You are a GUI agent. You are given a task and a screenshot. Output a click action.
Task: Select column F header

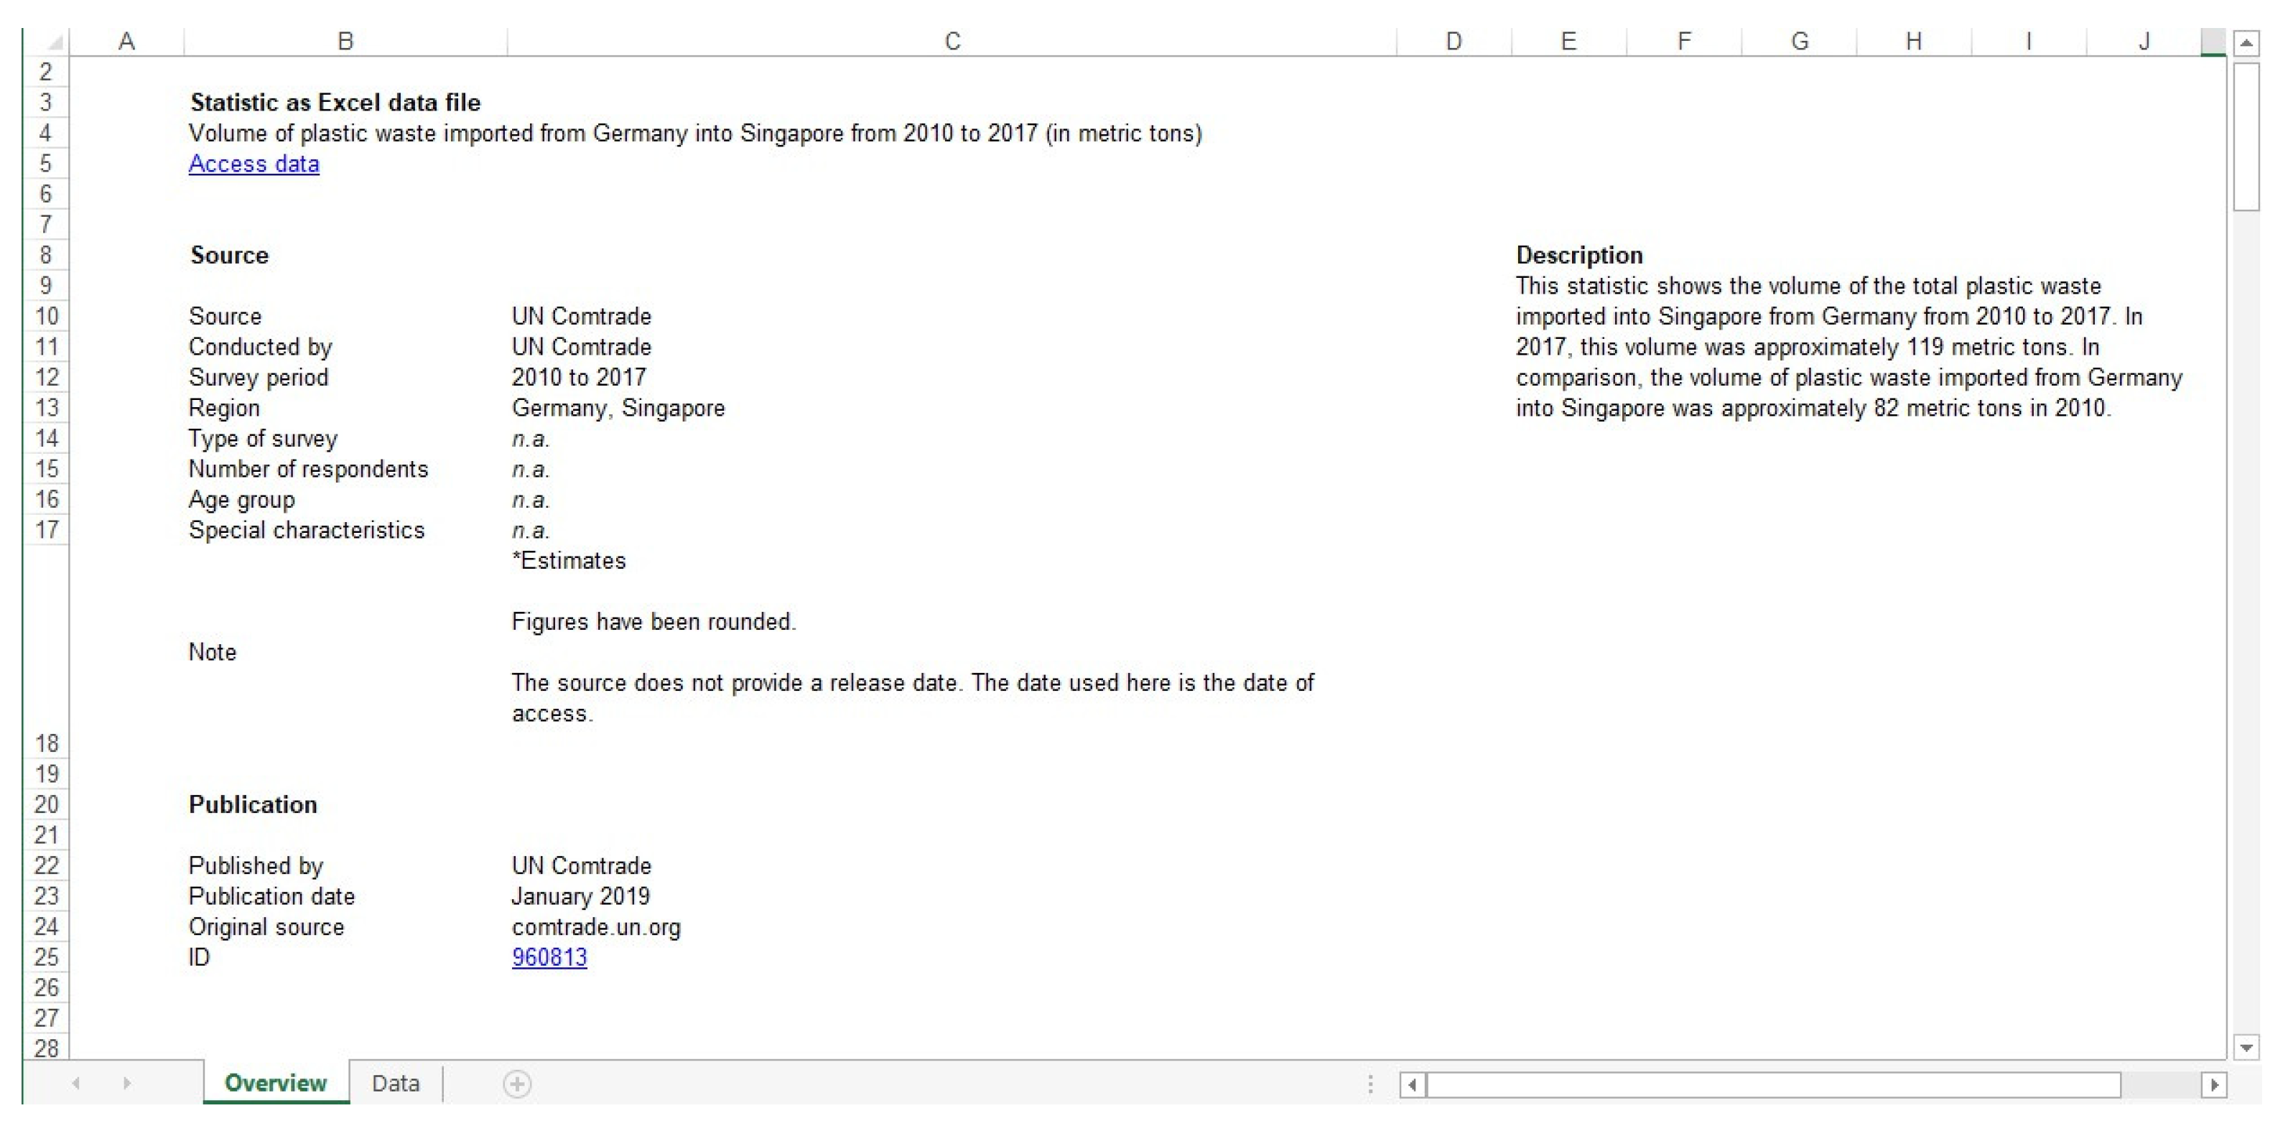pos(1683,41)
